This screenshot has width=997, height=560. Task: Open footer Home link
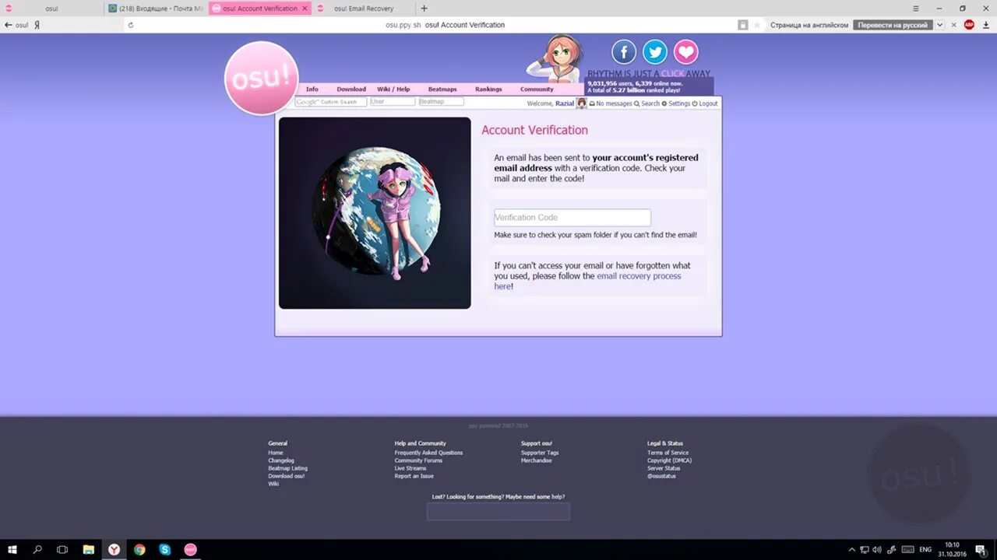[x=276, y=453]
